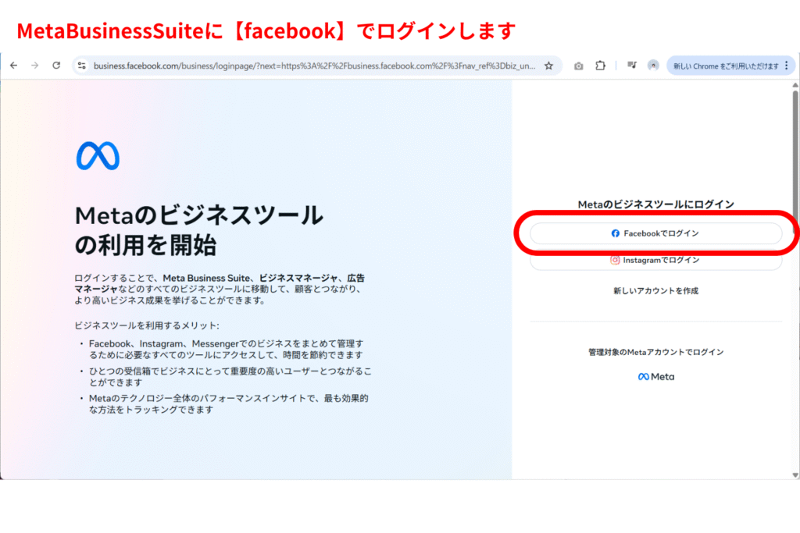800x533 pixels.
Task: Open the media controls toolbar icon
Action: point(631,66)
